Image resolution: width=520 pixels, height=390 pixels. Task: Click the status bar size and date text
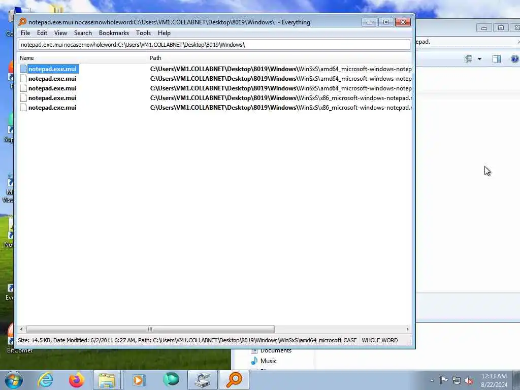pos(179,340)
